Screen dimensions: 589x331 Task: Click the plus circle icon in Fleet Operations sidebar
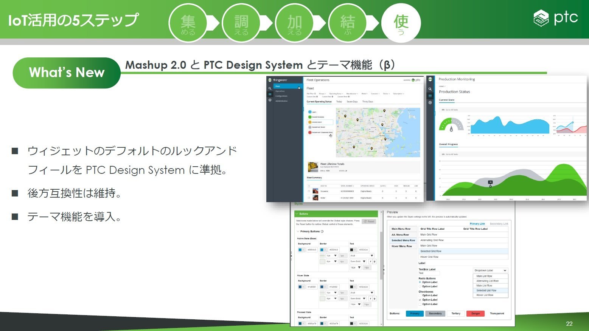[270, 100]
